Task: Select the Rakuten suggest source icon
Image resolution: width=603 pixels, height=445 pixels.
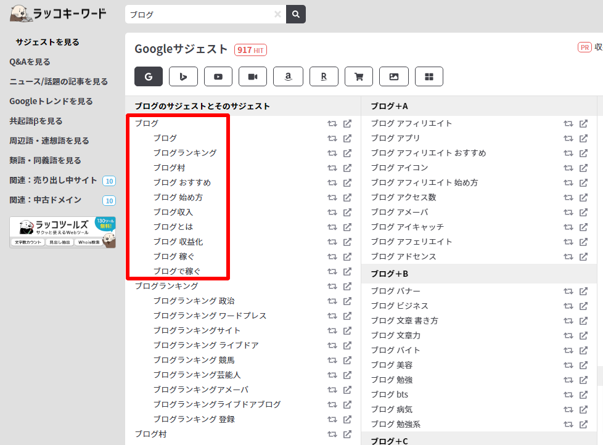Action: click(x=324, y=76)
